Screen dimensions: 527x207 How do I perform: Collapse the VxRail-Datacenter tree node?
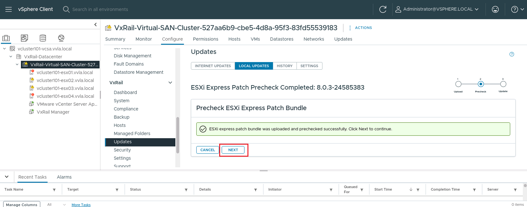tap(11, 57)
